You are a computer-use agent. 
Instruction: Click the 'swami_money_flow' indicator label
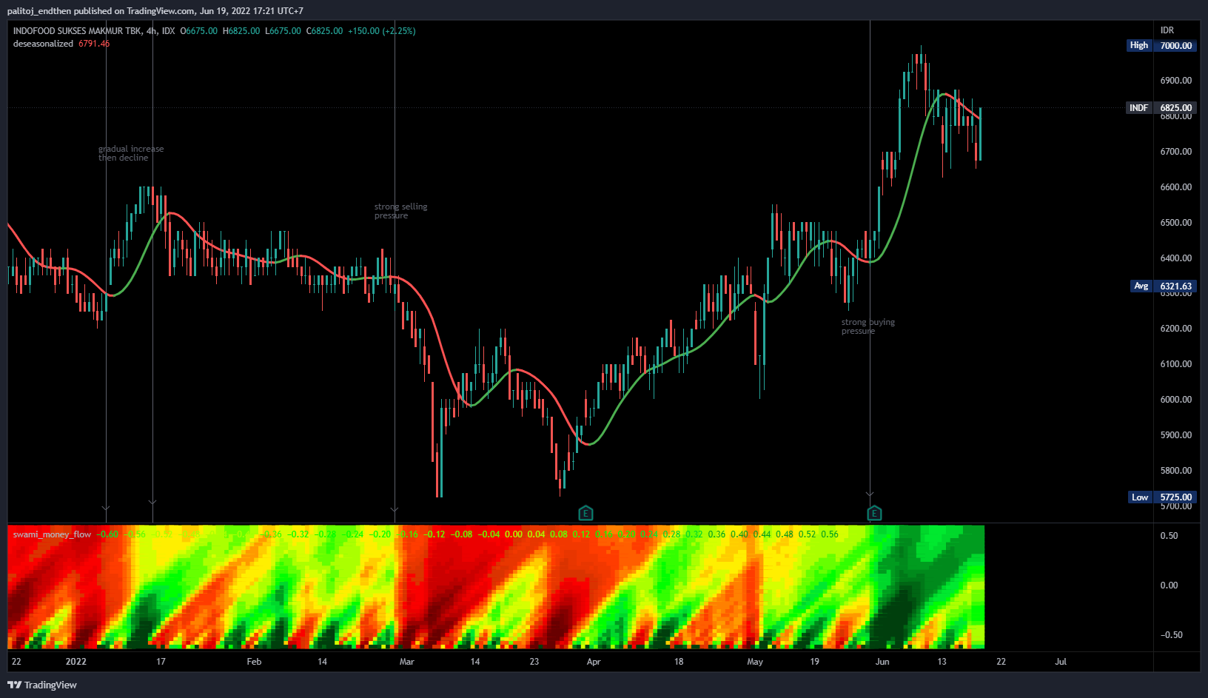tap(52, 534)
